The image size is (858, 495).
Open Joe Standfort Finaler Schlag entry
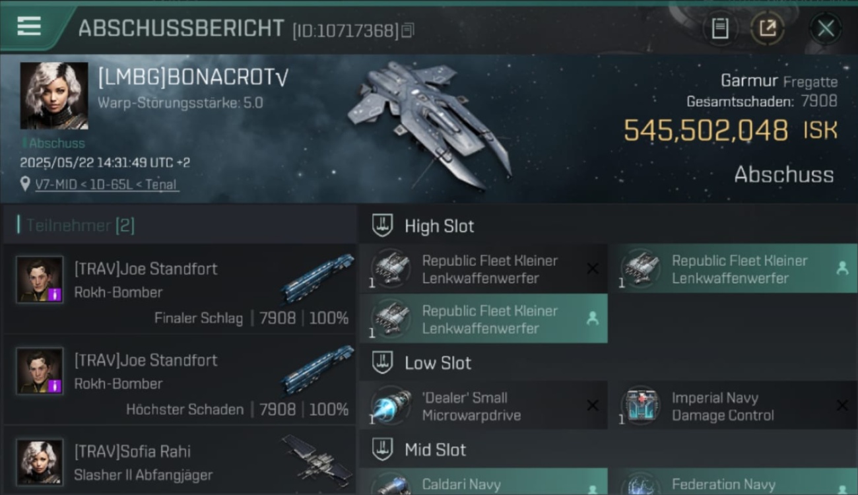180,290
